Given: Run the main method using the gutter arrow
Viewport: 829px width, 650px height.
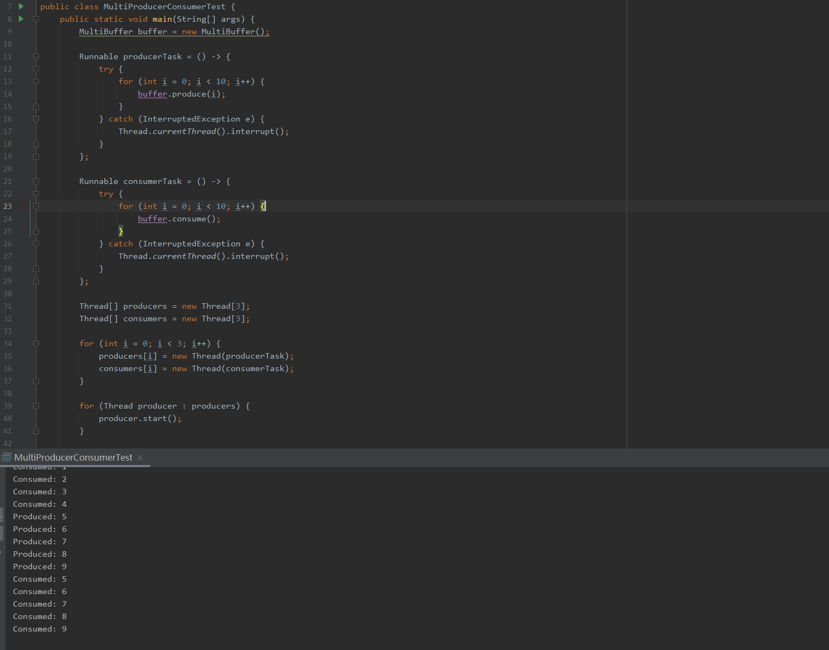Looking at the screenshot, I should click(x=21, y=19).
